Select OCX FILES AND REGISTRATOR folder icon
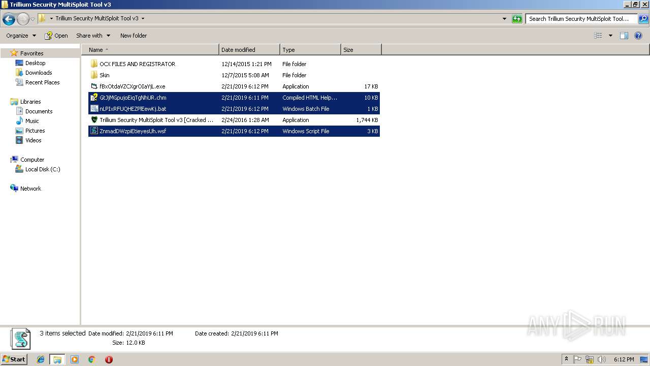Screen dimensions: 650x366 pyautogui.click(x=94, y=64)
